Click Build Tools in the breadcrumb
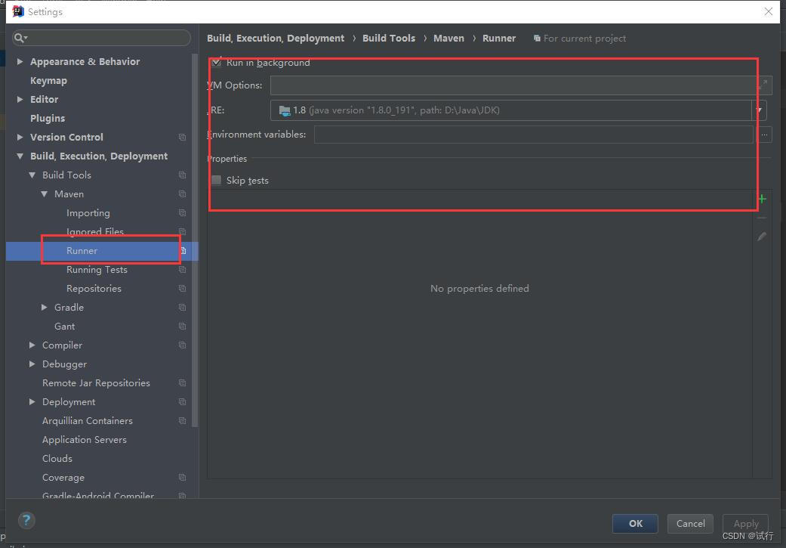This screenshot has width=786, height=548. (389, 38)
